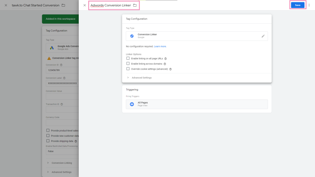Click the Google Ads logo icon
315x177 pixels.
click(52, 48)
